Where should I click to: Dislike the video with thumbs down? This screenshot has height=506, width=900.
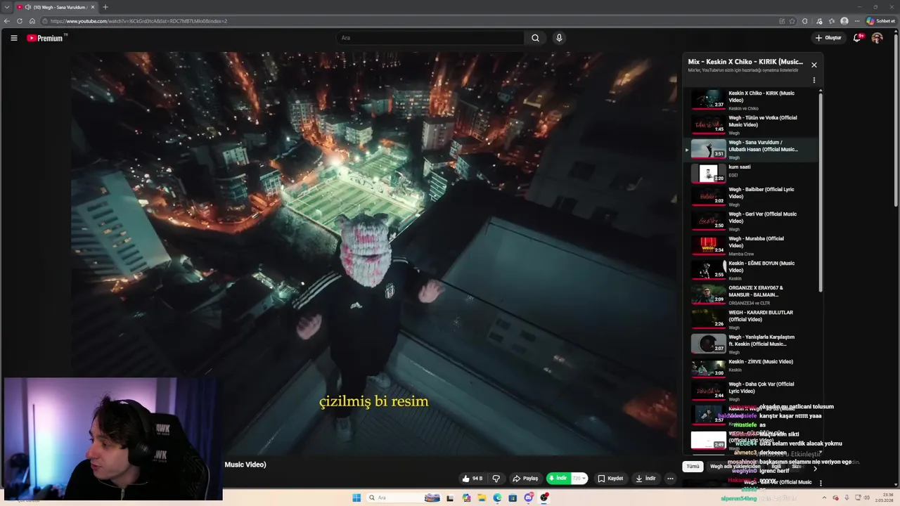(496, 479)
